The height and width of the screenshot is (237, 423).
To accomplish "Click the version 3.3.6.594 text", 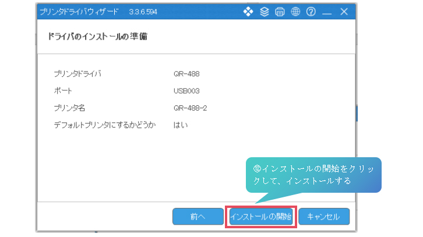I will click(143, 12).
